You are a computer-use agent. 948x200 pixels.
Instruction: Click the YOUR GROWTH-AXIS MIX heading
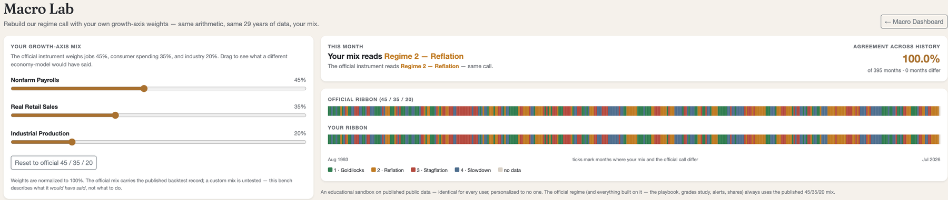pos(46,47)
